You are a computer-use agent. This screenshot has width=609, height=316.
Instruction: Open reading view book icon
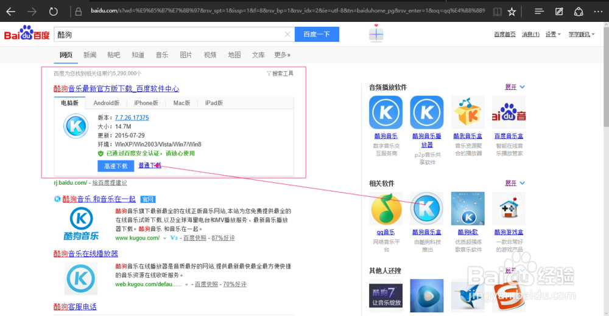(497, 12)
